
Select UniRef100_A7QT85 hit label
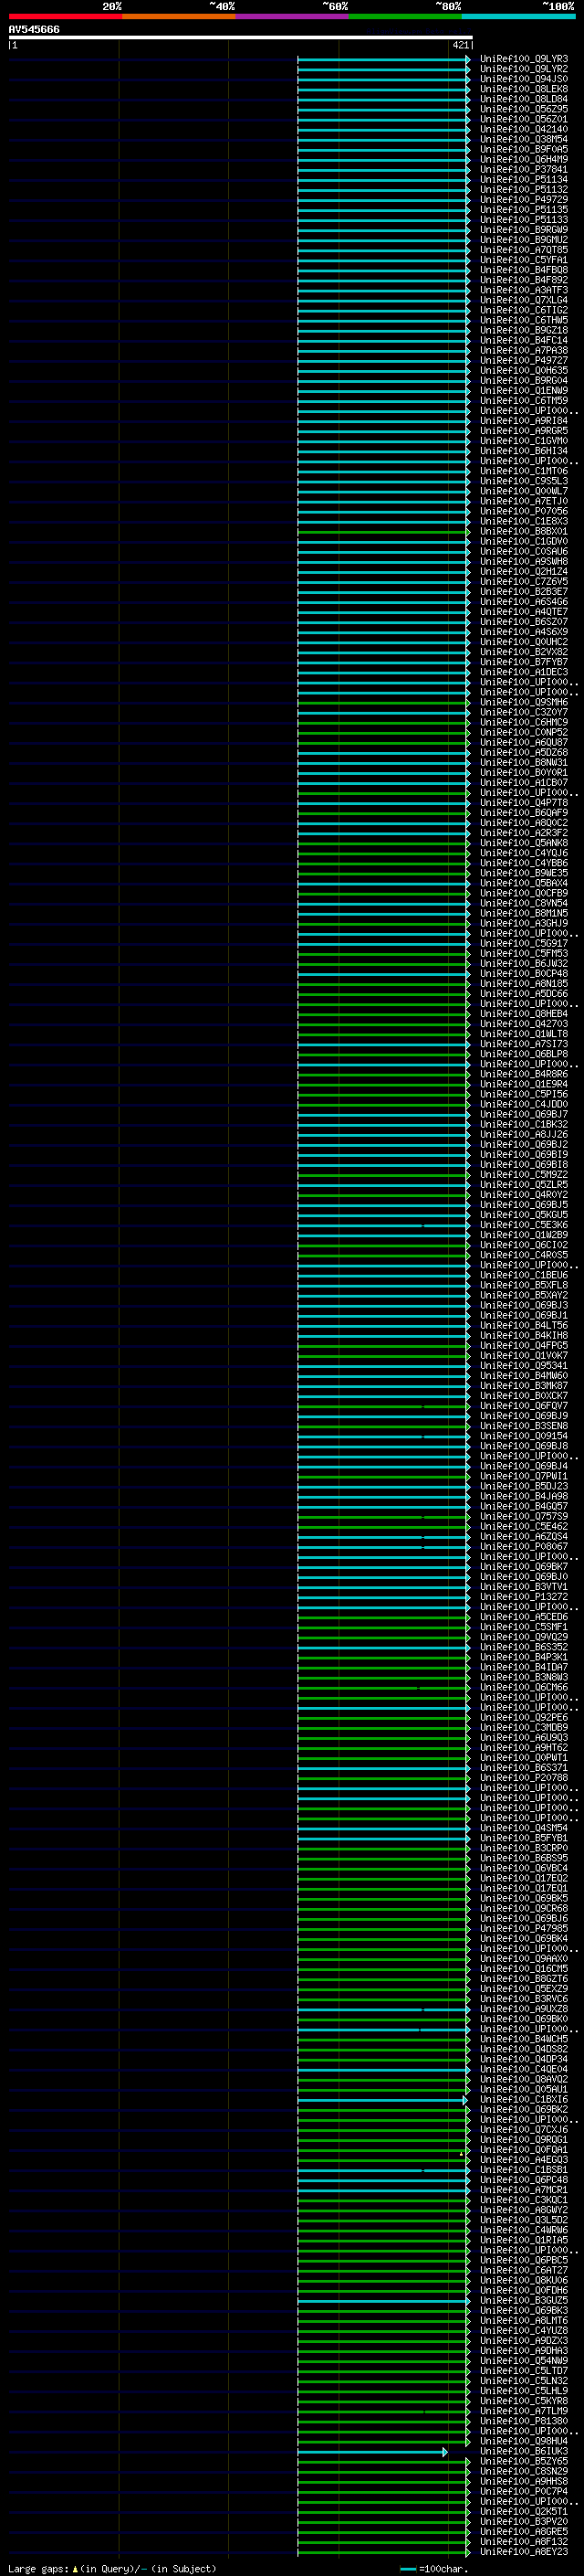coord(524,250)
